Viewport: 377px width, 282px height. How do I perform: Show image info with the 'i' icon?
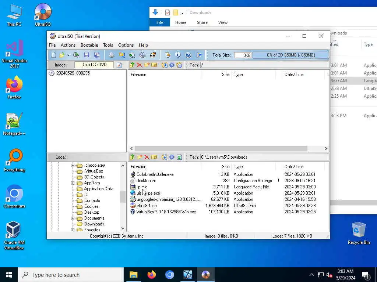point(178,55)
